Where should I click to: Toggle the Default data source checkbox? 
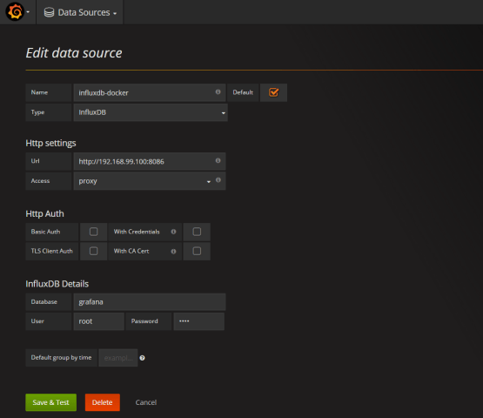pyautogui.click(x=273, y=92)
